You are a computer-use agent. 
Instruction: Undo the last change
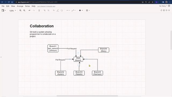[x=30, y=11]
